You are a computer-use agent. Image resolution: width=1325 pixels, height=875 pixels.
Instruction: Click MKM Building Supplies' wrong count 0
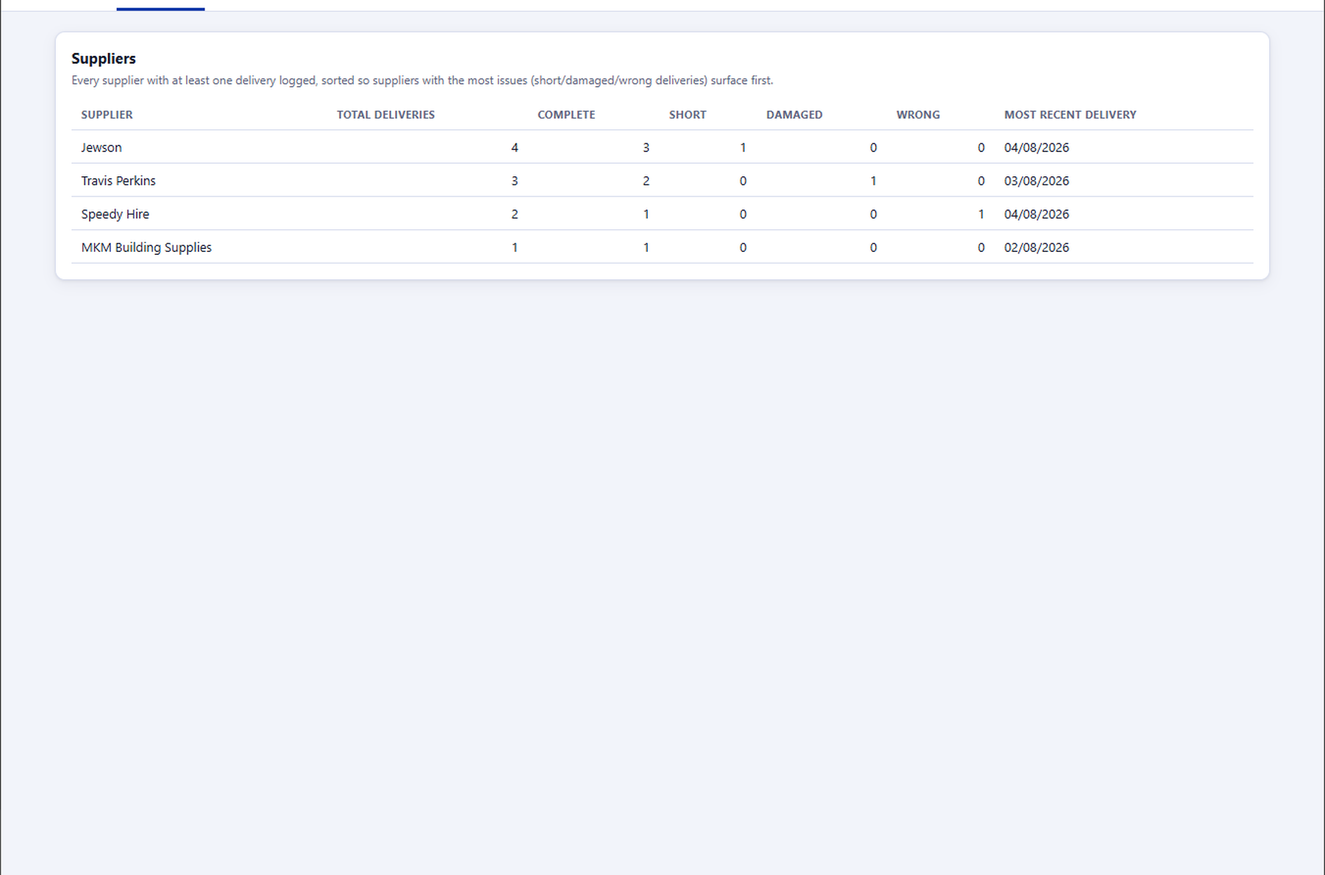[x=981, y=248]
